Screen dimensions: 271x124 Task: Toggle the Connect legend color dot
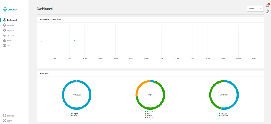coord(145,112)
